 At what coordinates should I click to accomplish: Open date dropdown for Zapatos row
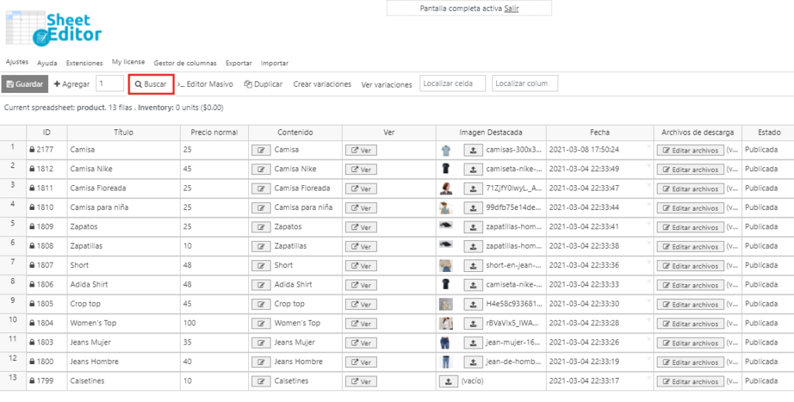[x=648, y=224]
